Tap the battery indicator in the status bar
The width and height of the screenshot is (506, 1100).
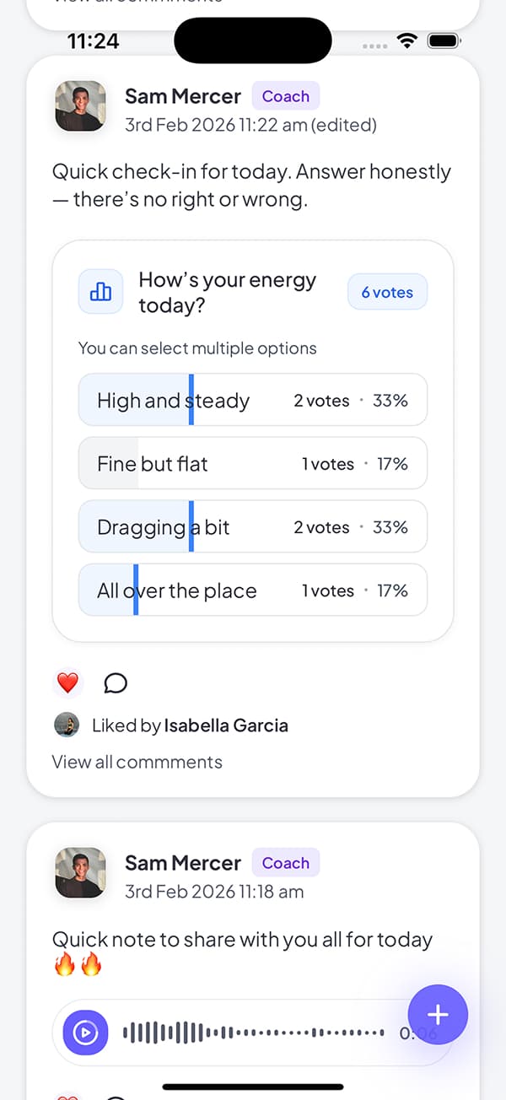pos(442,40)
